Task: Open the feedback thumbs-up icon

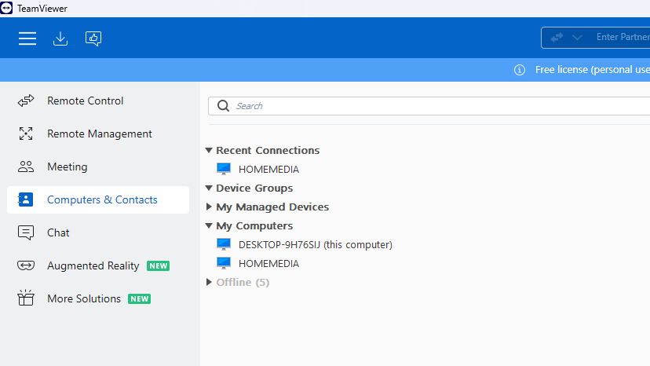Action: coord(93,38)
